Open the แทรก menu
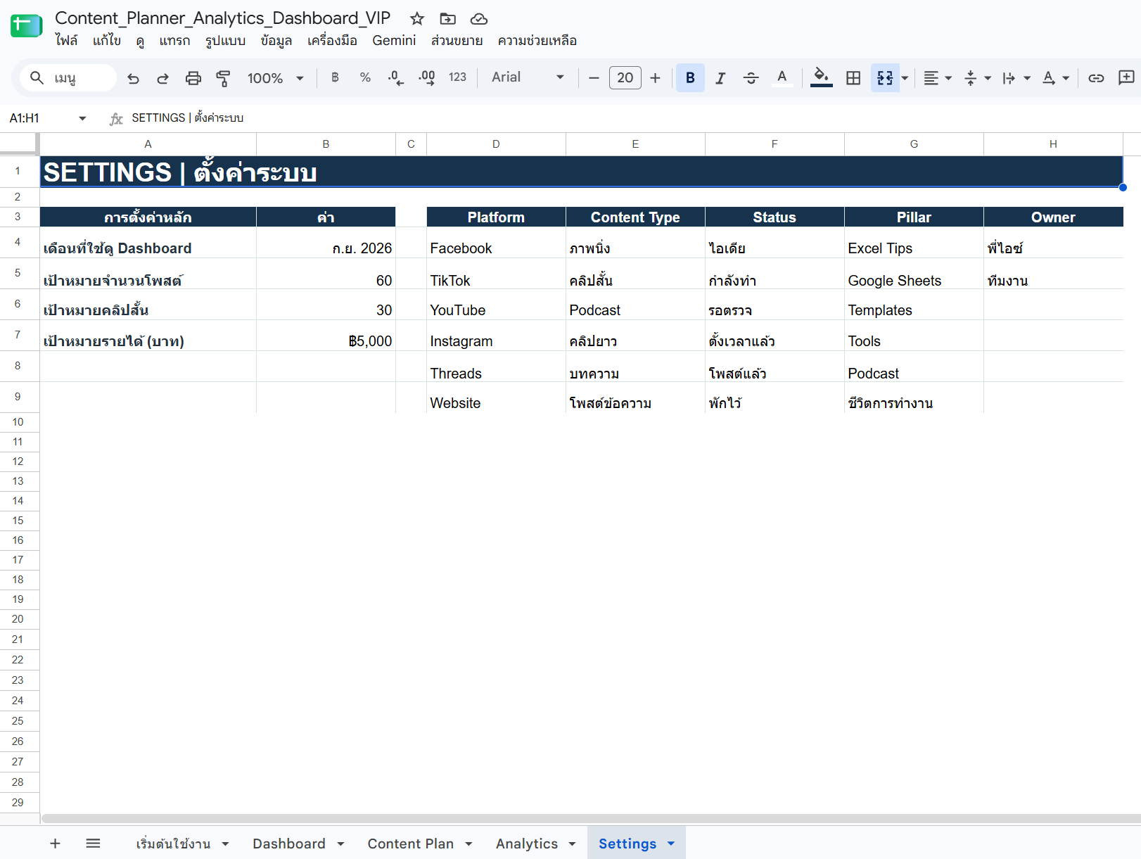1141x859 pixels. pos(174,41)
